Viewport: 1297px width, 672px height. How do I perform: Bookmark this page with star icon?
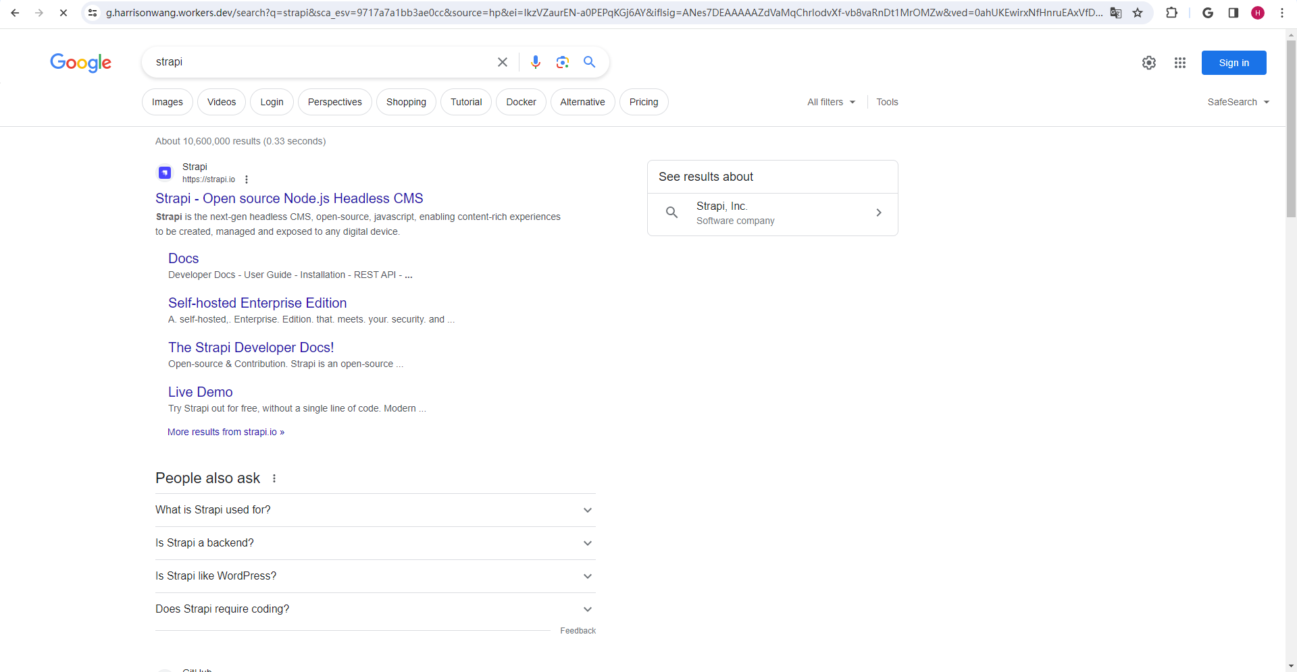[x=1138, y=13]
